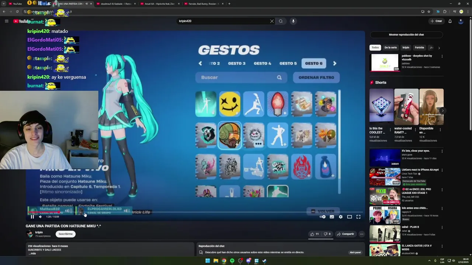This screenshot has height=265, width=472.
Task: Enter fullscreen mode
Action: [x=358, y=217]
